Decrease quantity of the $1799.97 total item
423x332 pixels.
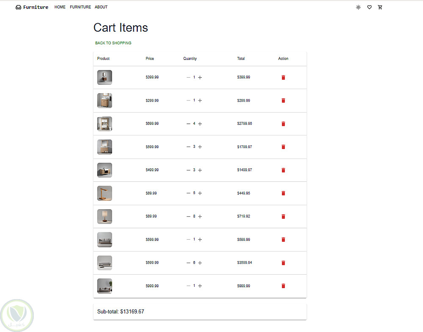click(188, 147)
